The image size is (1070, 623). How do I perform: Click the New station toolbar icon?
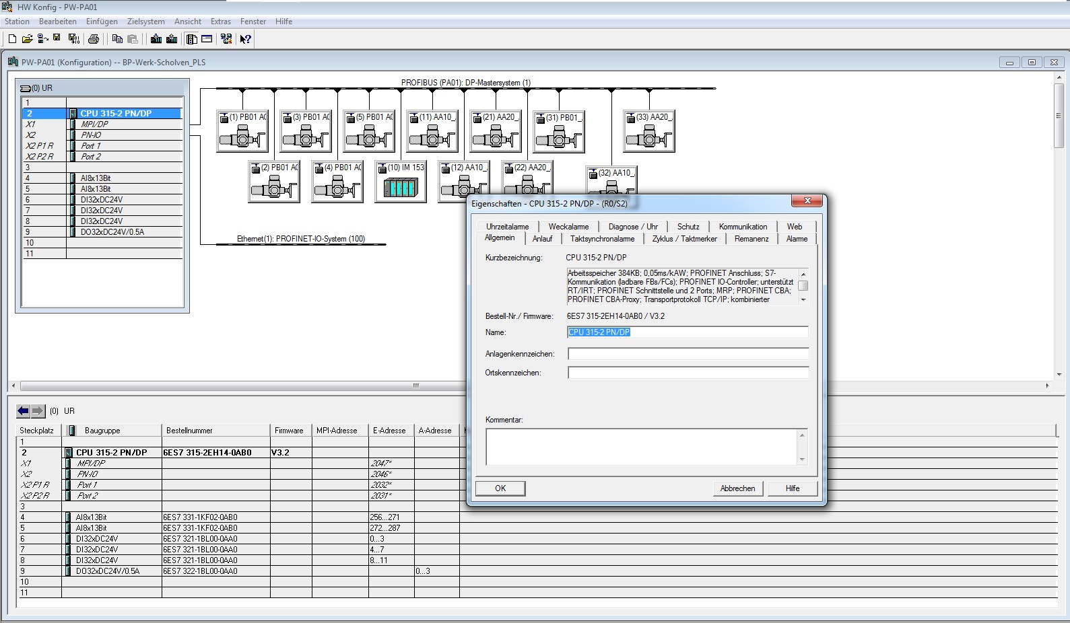[x=12, y=39]
